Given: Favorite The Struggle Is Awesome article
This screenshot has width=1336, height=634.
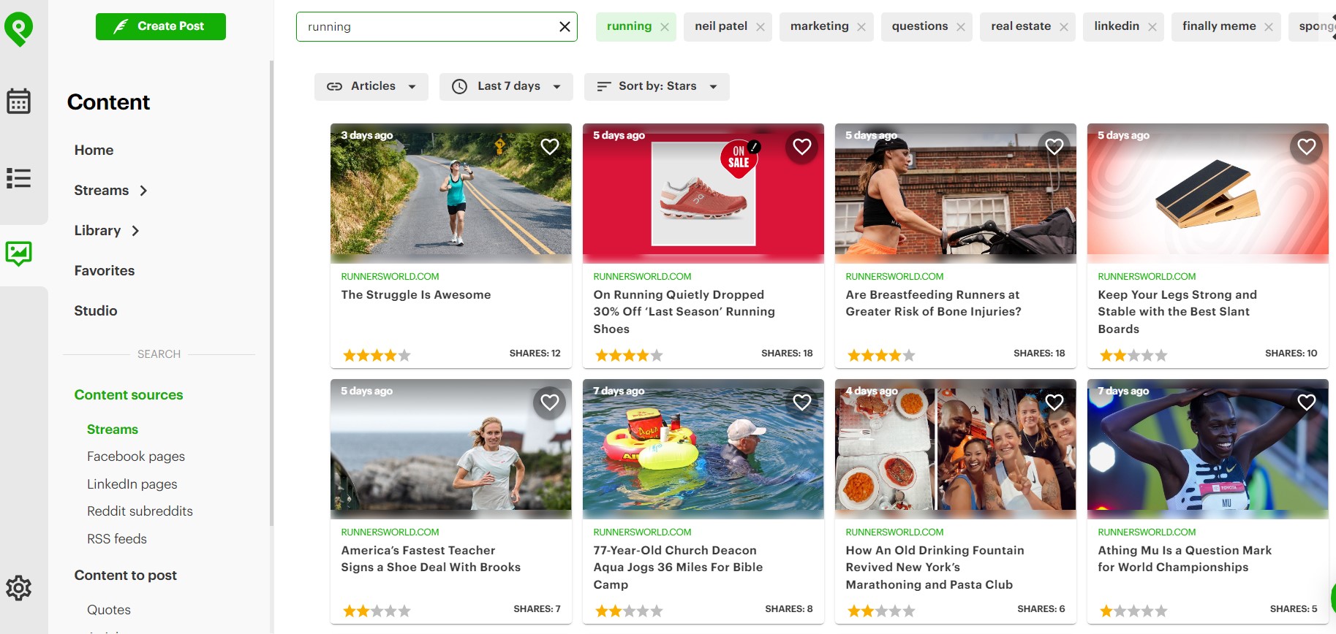Looking at the screenshot, I should (550, 147).
